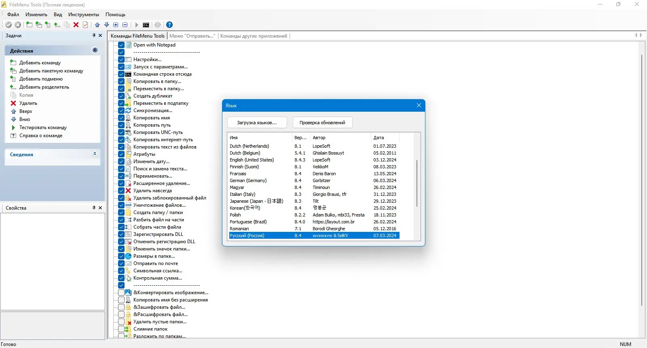Open help via the blue question mark icon
Image resolution: width=647 pixels, height=348 pixels.
point(169,25)
